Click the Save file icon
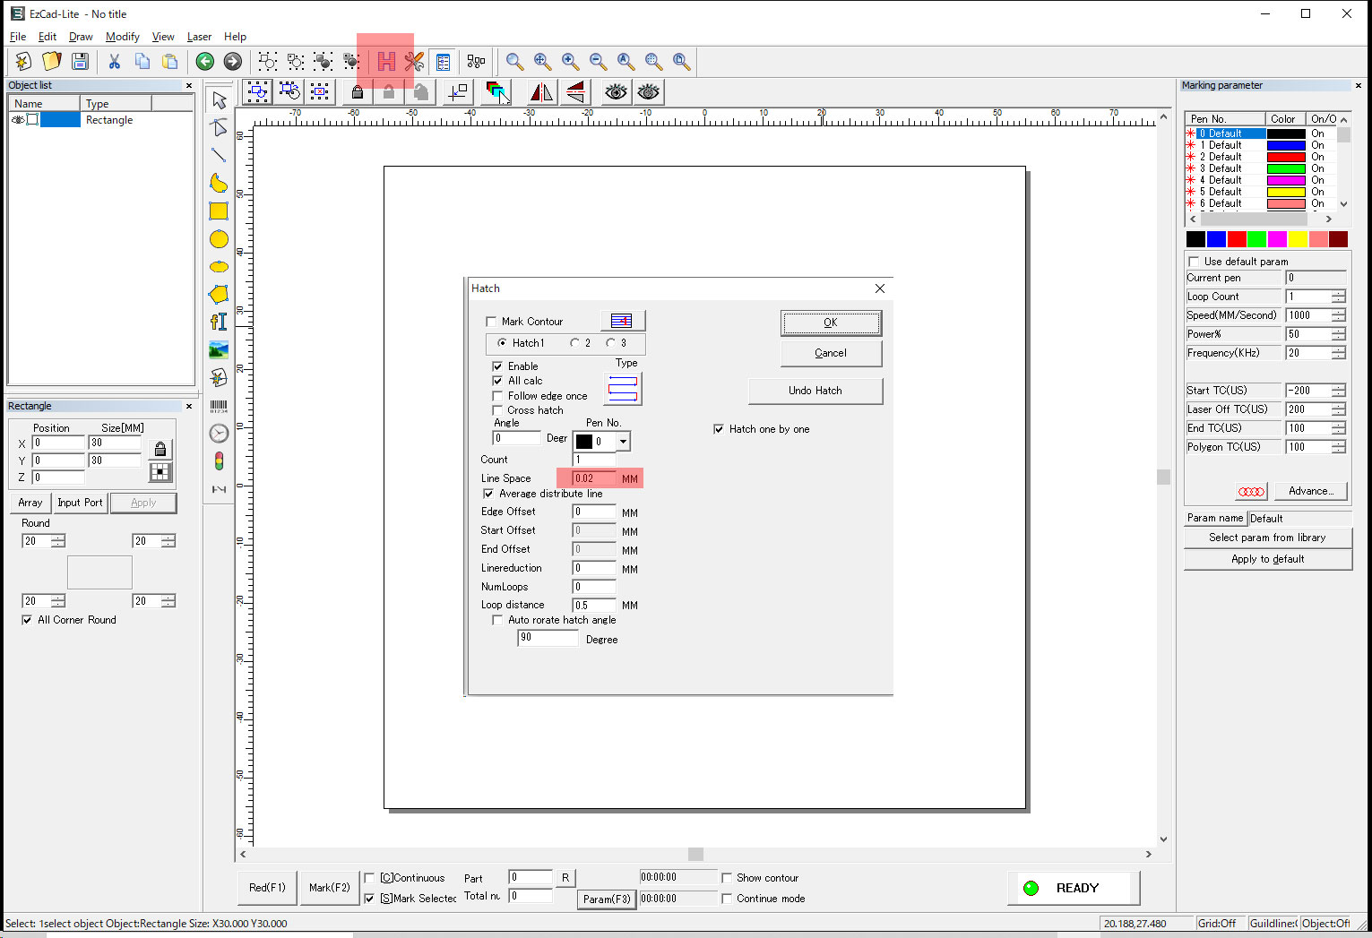 tap(80, 61)
